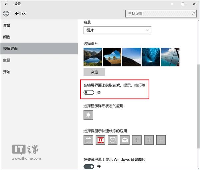Switch to the 颜色 settings page

[7, 37]
